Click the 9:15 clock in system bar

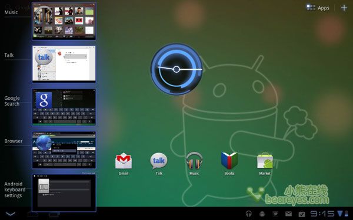pos(322,214)
